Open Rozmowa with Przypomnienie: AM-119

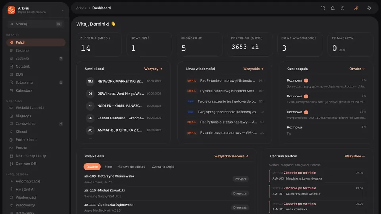[326, 115]
